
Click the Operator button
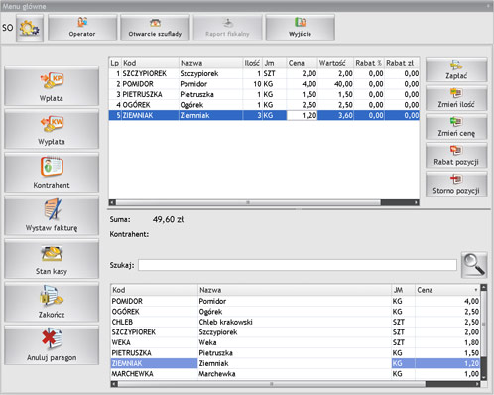[82, 28]
